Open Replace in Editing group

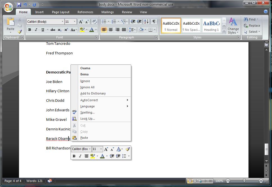coord(252,26)
